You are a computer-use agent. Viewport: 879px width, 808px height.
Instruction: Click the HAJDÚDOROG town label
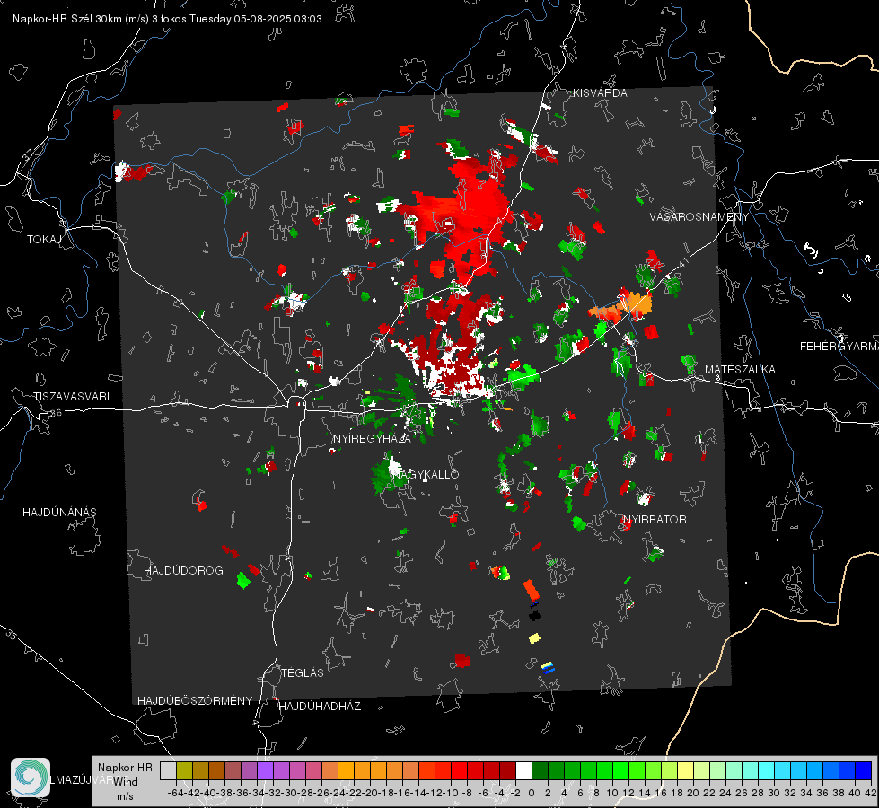pos(183,570)
